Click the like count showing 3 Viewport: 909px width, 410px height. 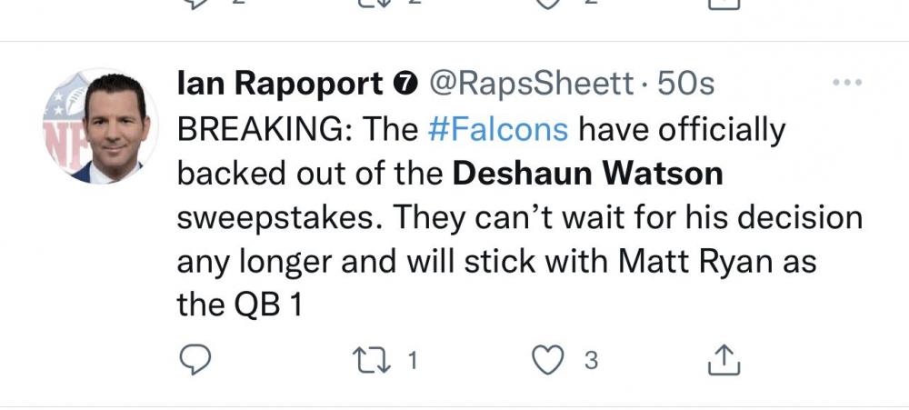tap(591, 362)
